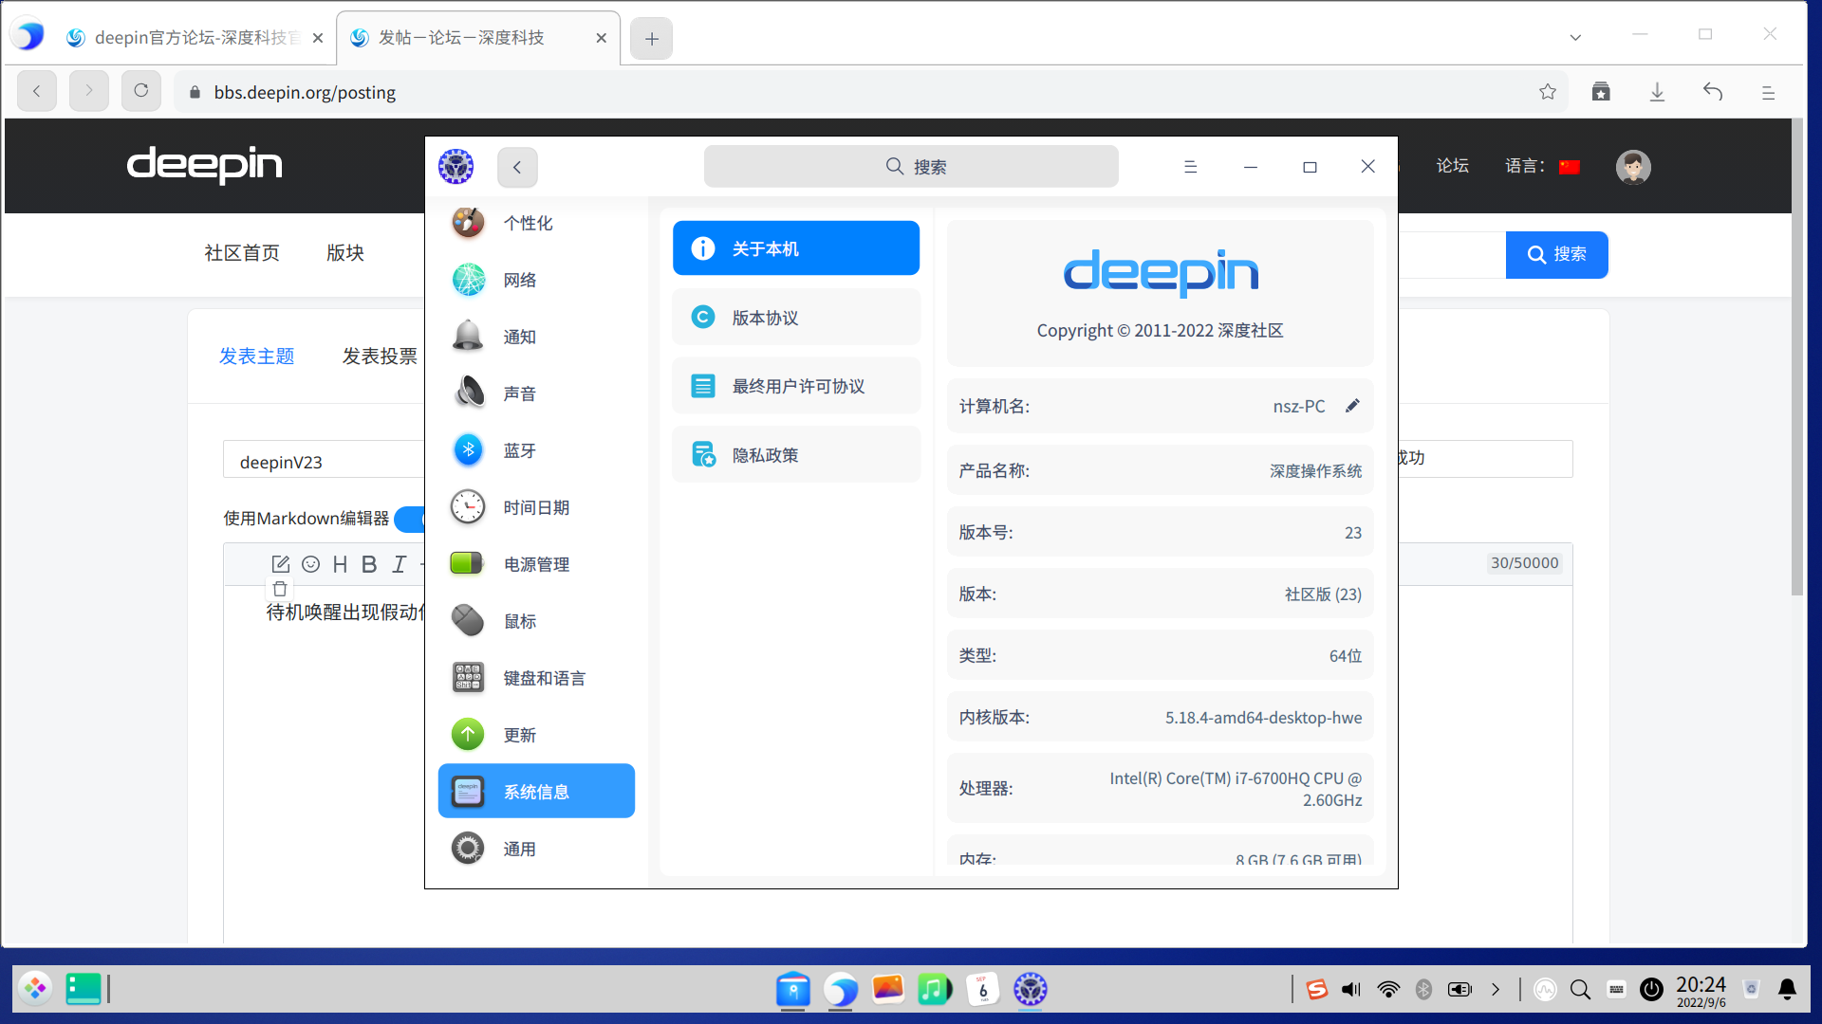
Task: Switch to the 发表投票 tab
Action: [380, 356]
